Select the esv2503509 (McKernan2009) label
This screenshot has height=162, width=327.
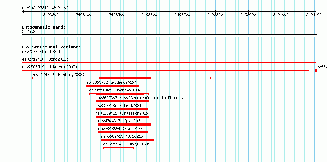click(50, 67)
